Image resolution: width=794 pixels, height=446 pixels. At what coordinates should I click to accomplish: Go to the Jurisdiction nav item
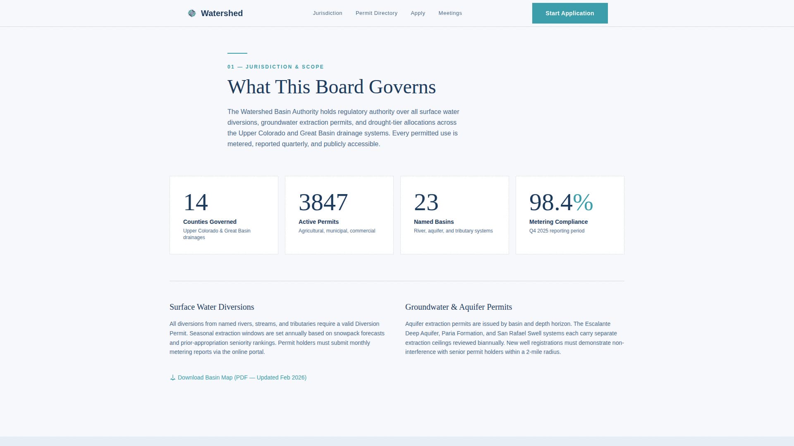point(328,13)
